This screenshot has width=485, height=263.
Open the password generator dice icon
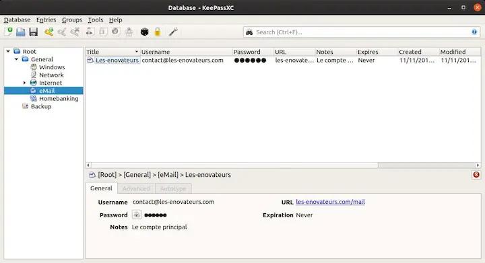tap(144, 32)
